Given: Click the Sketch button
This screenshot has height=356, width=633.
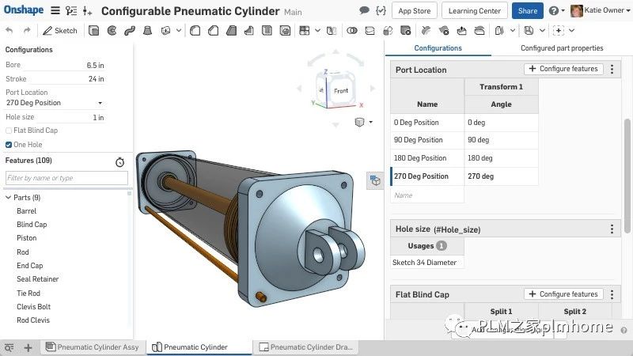Looking at the screenshot, I should pos(60,31).
